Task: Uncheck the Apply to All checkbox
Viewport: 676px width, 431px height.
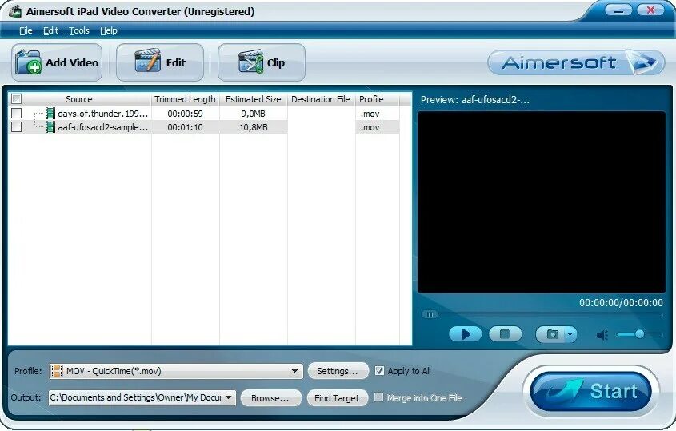Action: 379,371
